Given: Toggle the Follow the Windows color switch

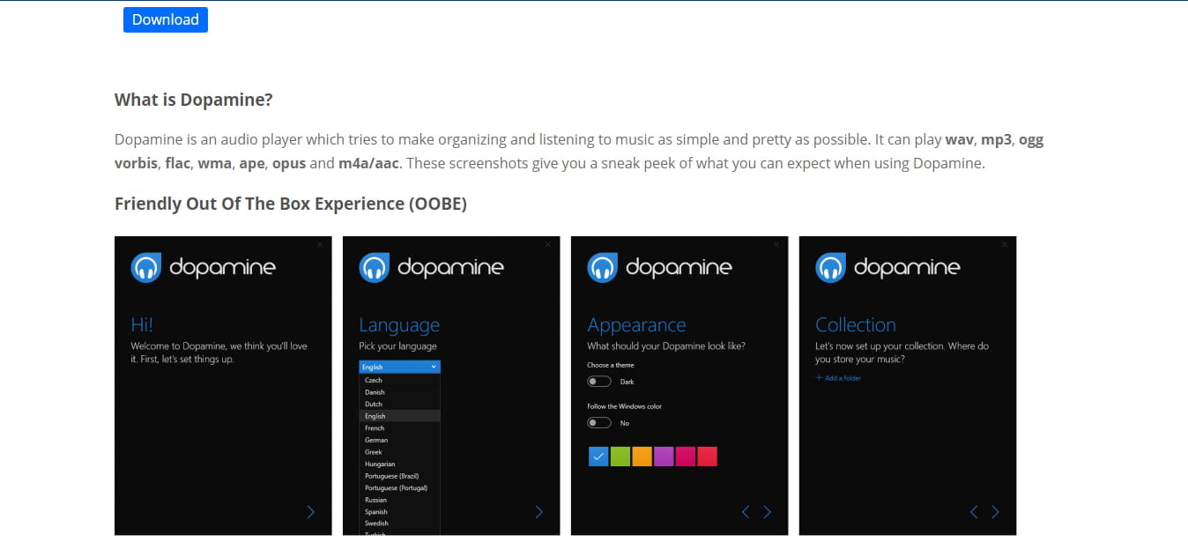Looking at the screenshot, I should pyautogui.click(x=599, y=423).
